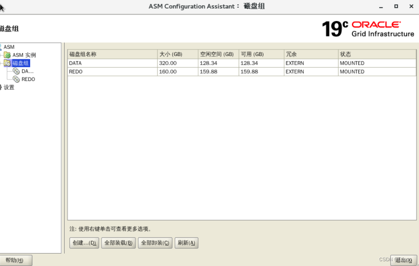Click the 159.88 free space cell for REDO

pyautogui.click(x=218, y=71)
